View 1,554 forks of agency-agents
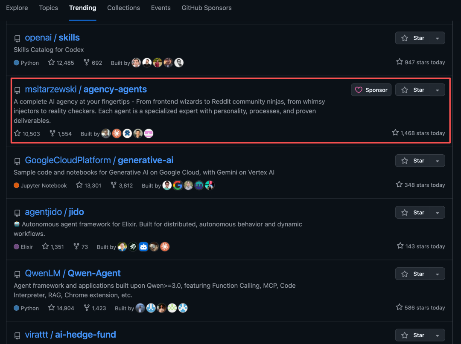The width and height of the screenshot is (461, 344). click(x=61, y=133)
